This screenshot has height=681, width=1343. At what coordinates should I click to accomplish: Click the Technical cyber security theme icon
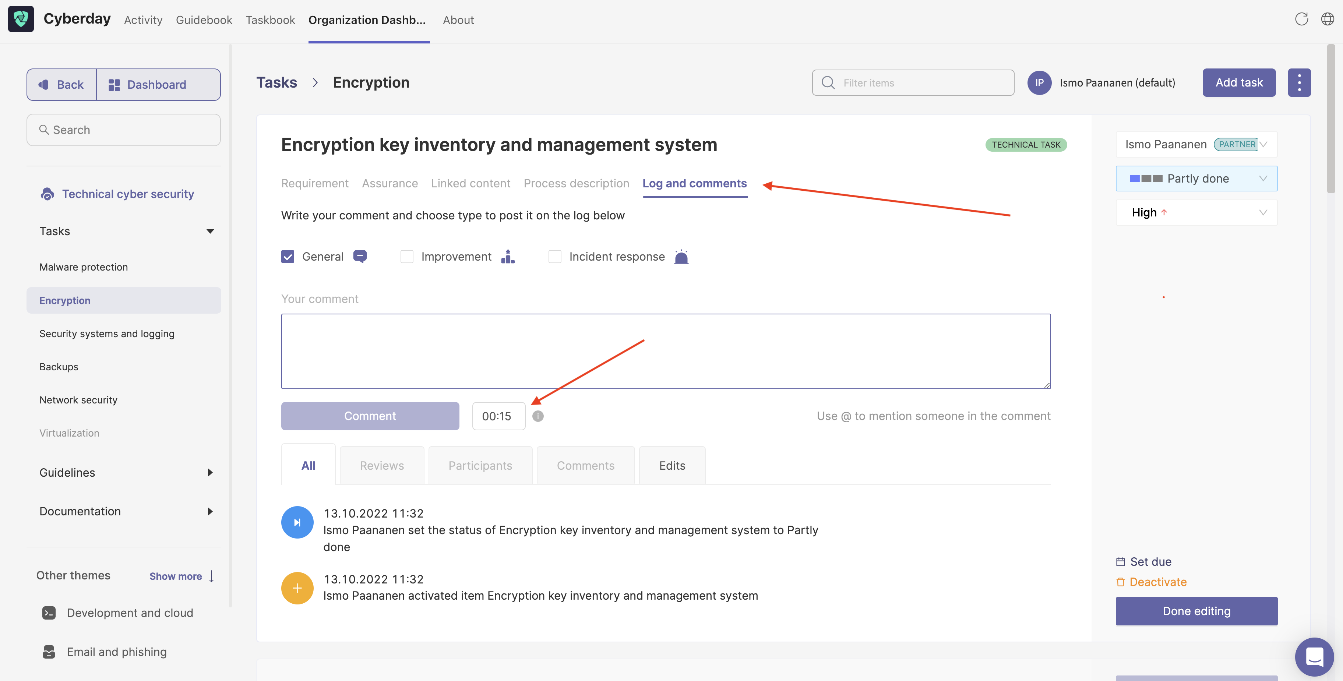pyautogui.click(x=47, y=194)
